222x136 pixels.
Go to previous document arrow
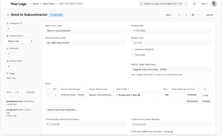[x=179, y=15]
